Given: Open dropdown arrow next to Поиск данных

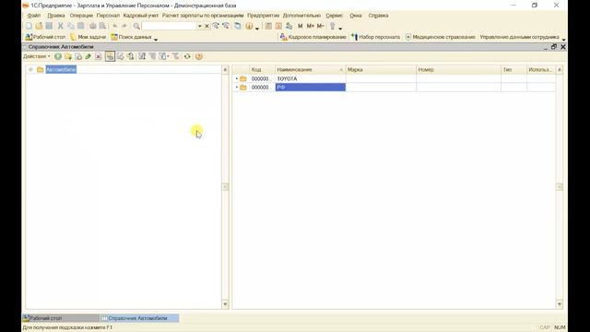Looking at the screenshot, I should pos(156,39).
